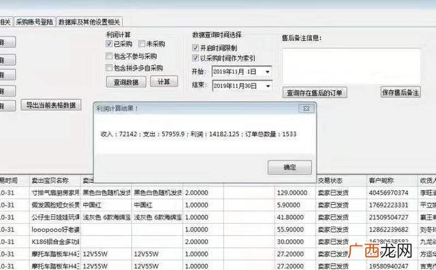The height and width of the screenshot is (270, 436).
Task: Click the 查询数据 button
Action: (x=126, y=82)
